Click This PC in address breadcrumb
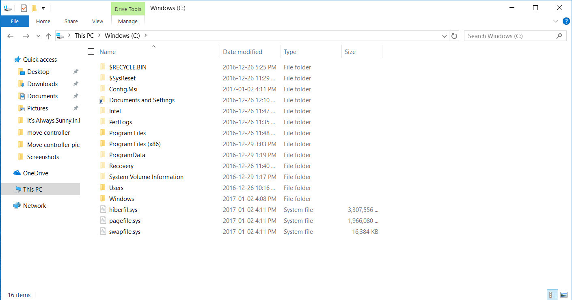 pos(84,36)
